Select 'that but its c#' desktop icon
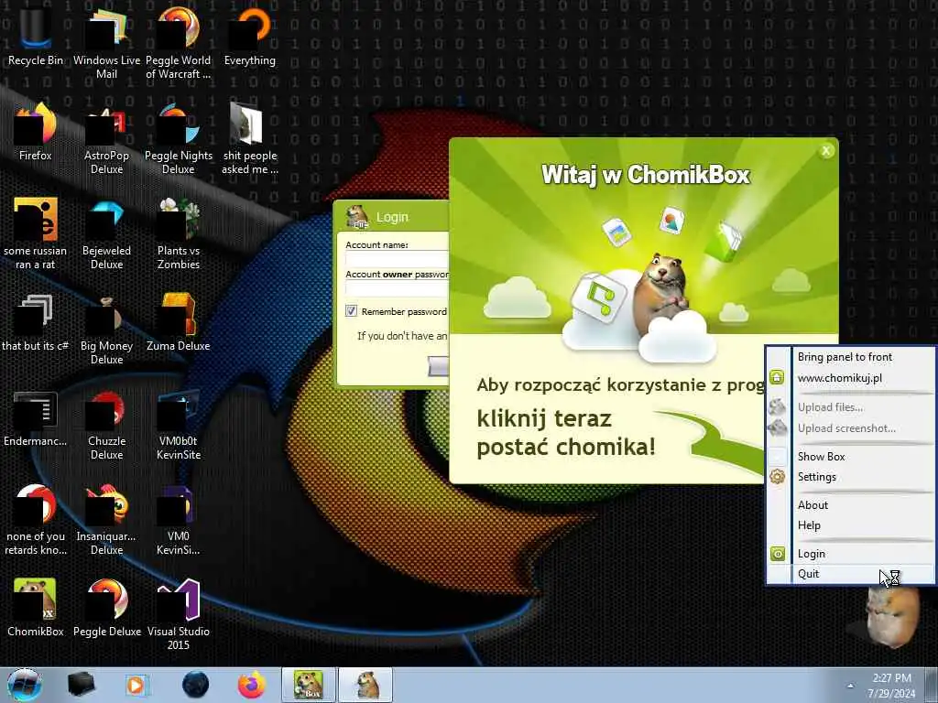This screenshot has height=703, width=938. 36,323
